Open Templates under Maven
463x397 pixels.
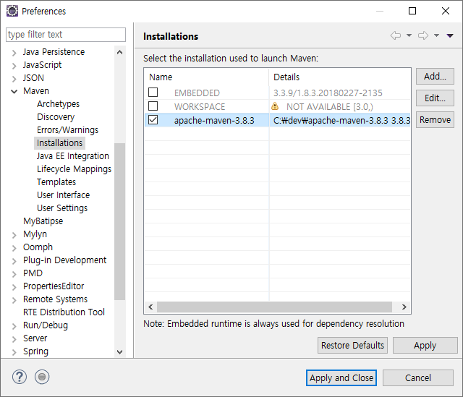coord(56,182)
